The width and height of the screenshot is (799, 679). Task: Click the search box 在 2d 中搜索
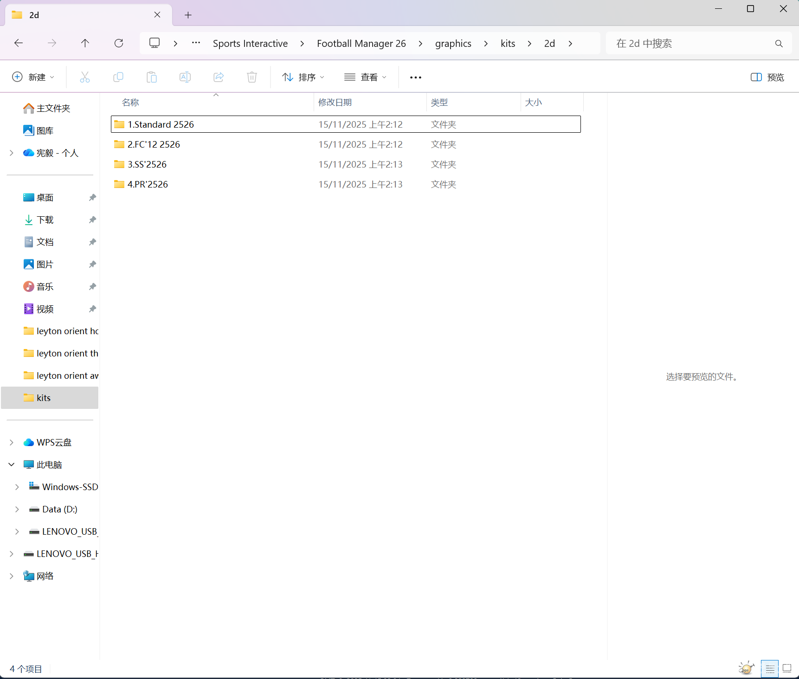(691, 44)
